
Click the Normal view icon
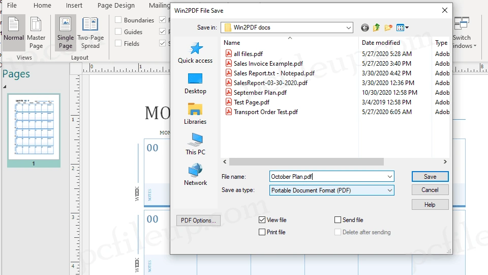tap(14, 32)
